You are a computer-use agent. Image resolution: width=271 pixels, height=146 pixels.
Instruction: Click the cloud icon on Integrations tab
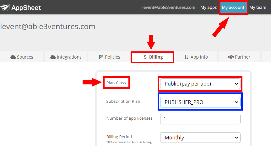53,57
